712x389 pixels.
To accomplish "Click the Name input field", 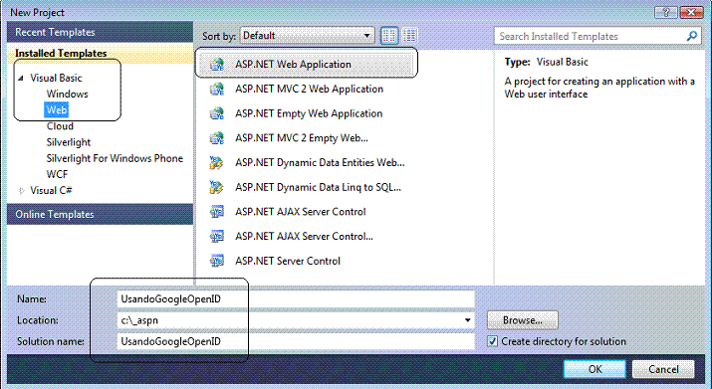I will [x=296, y=299].
